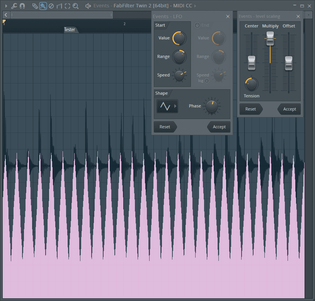Toggle the log speed option
315x301 pixels.
point(207,81)
